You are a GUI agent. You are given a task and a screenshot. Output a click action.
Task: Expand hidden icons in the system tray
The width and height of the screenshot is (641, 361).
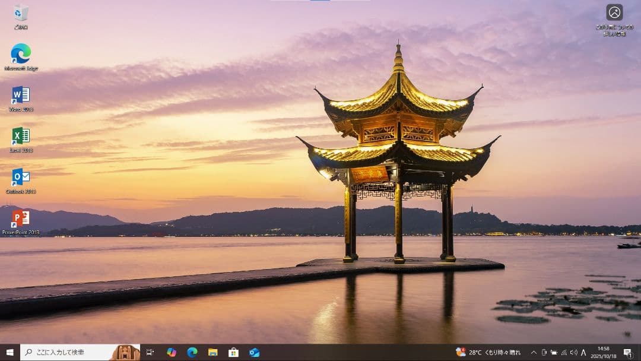[x=534, y=352]
